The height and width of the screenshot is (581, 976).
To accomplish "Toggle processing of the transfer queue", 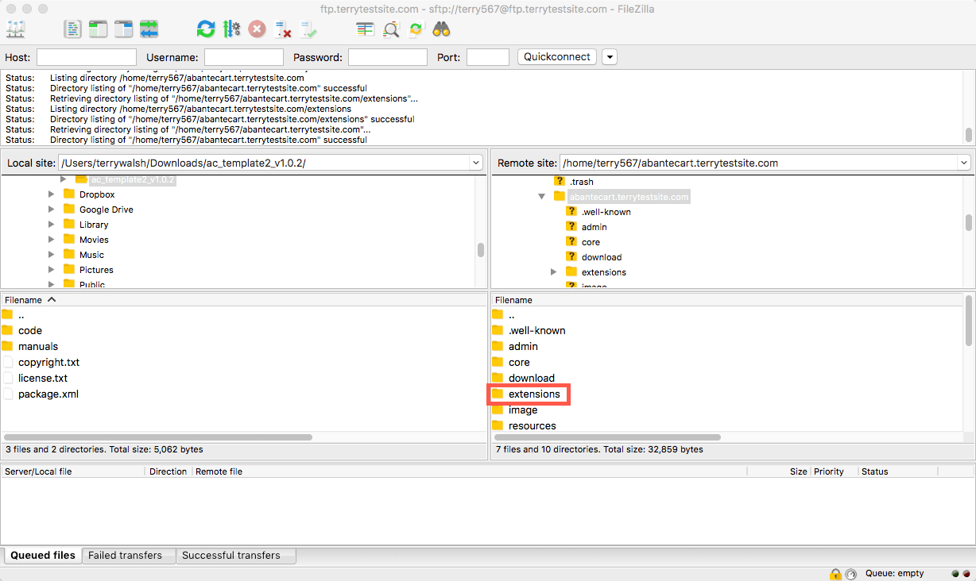I will click(231, 29).
